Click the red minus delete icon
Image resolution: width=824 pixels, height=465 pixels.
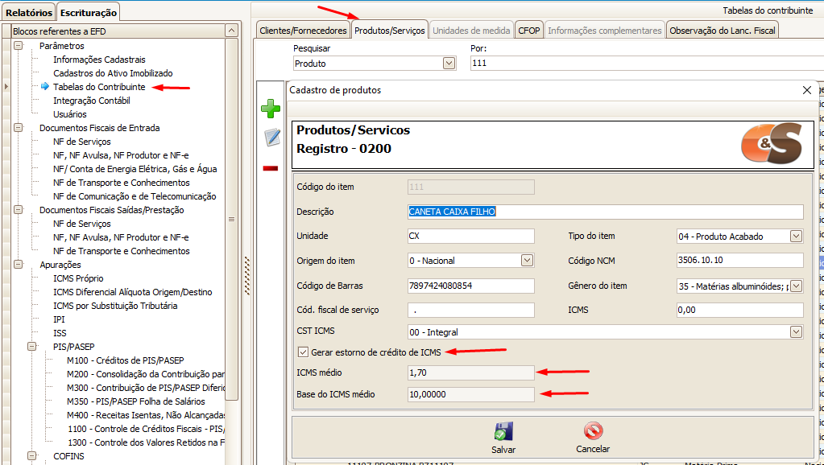coord(271,168)
